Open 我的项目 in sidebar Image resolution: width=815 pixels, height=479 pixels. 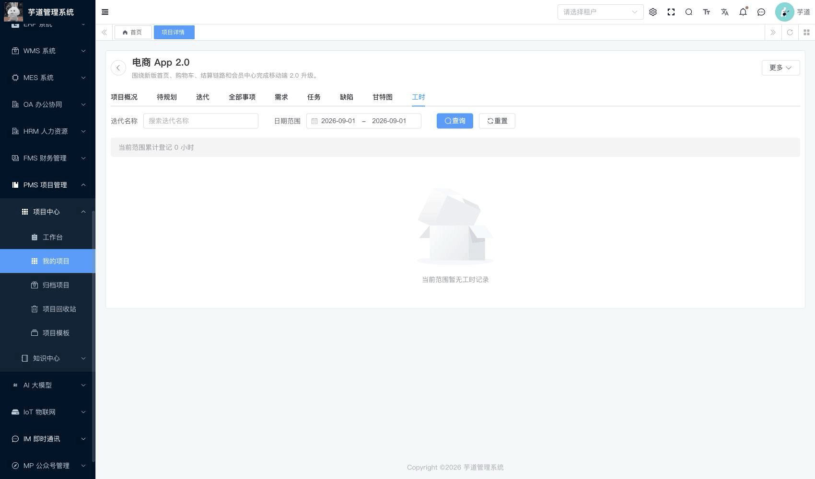click(x=47, y=261)
